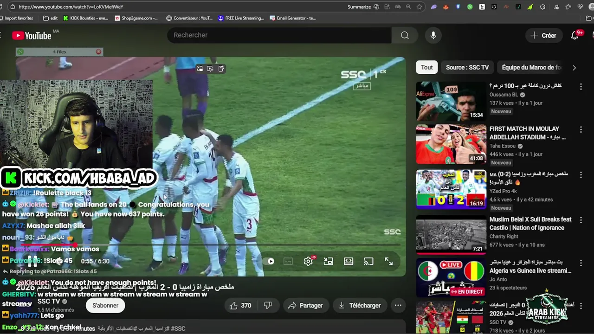This screenshot has width=594, height=334.
Task: Click the Télécharger download button
Action: point(360,305)
